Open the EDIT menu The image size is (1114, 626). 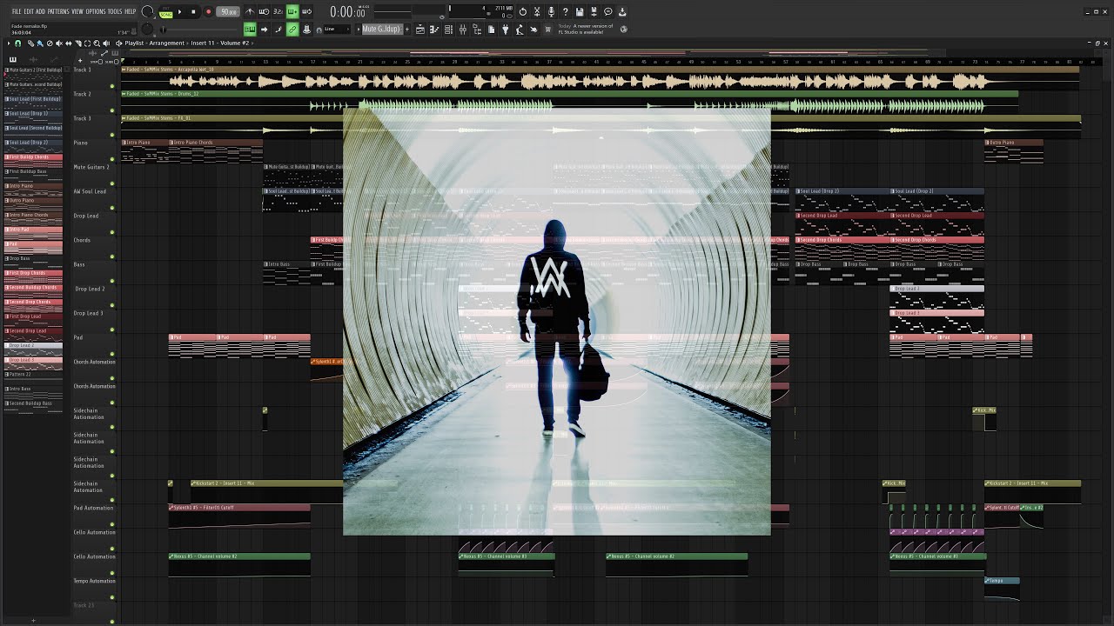click(x=29, y=11)
